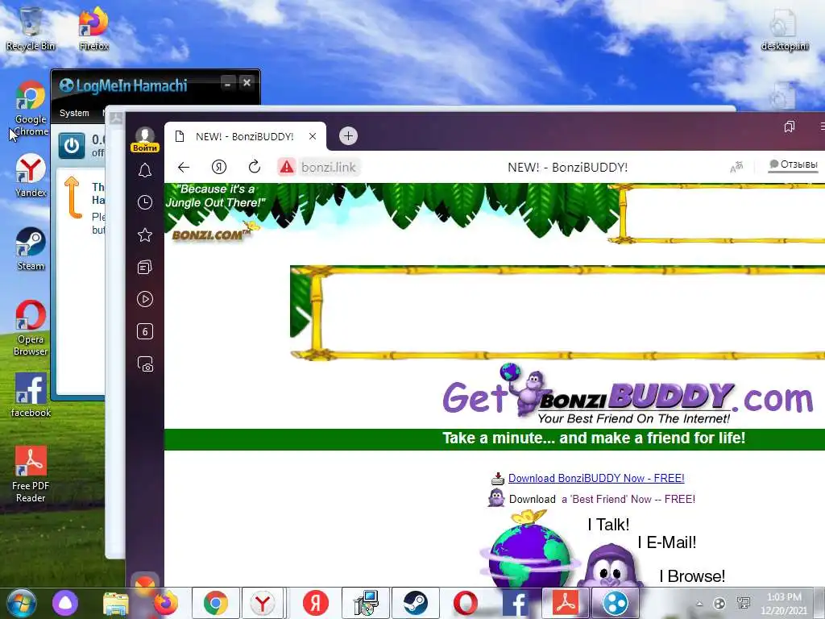Viewport: 825px width, 619px height.
Task: Open the taskbar clock showing 1:03 PM
Action: pyautogui.click(x=784, y=604)
